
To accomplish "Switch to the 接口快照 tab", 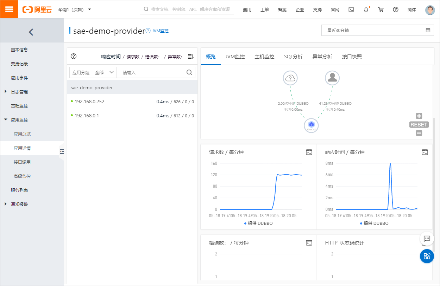I will pos(352,57).
